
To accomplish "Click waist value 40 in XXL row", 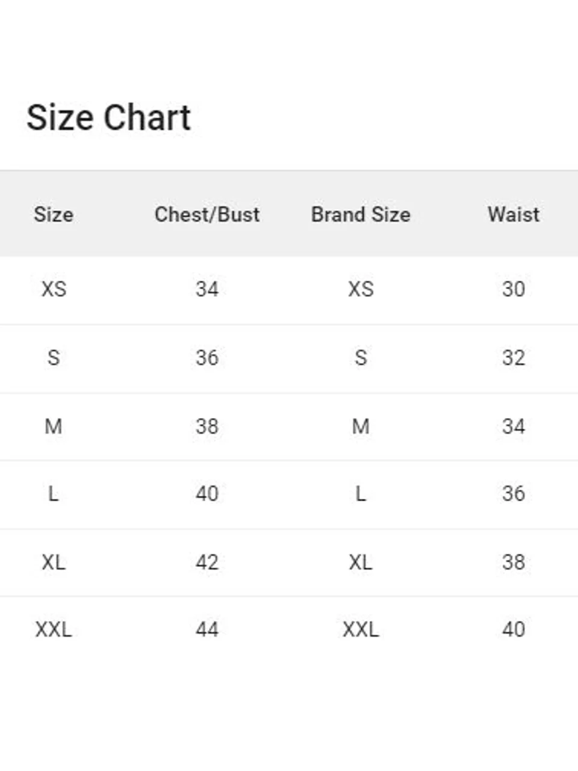I will pos(514,629).
